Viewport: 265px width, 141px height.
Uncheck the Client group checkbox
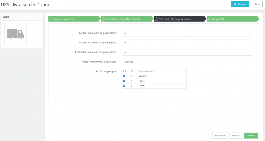coord(124,86)
